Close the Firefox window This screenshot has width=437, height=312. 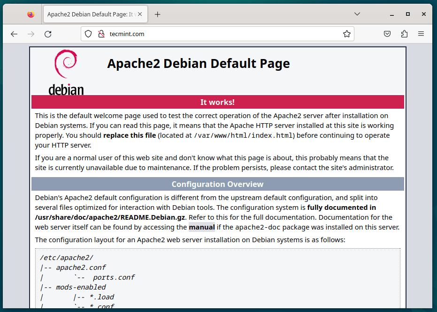423,14
